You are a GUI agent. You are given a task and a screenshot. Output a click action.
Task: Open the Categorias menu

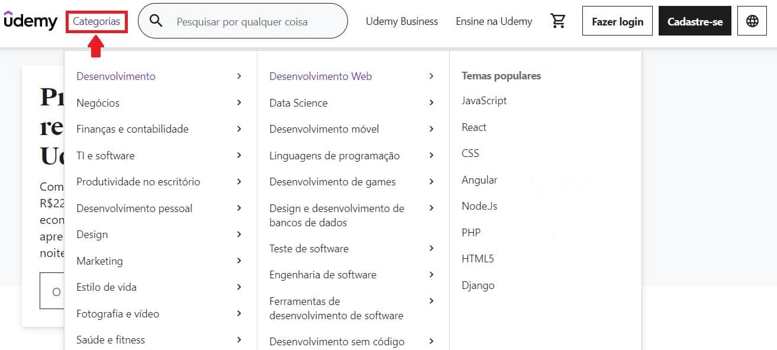(x=96, y=21)
